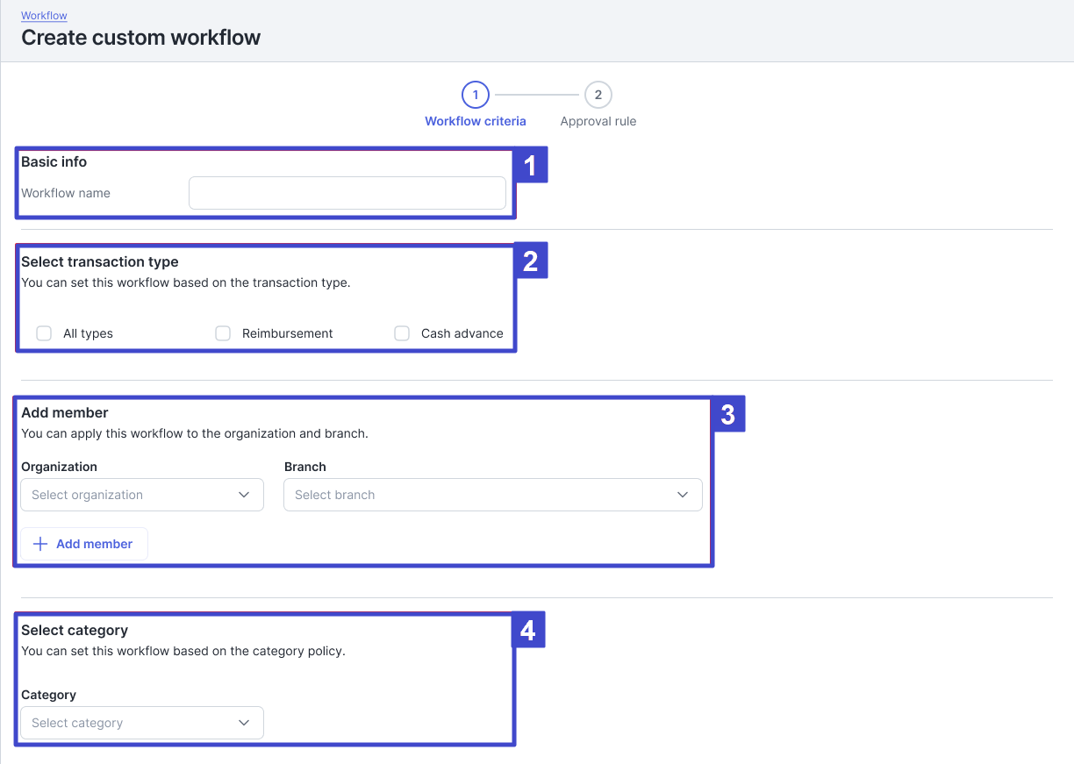Viewport: 1074px width, 764px height.
Task: Click the Reimbursement label text
Action: 288,333
